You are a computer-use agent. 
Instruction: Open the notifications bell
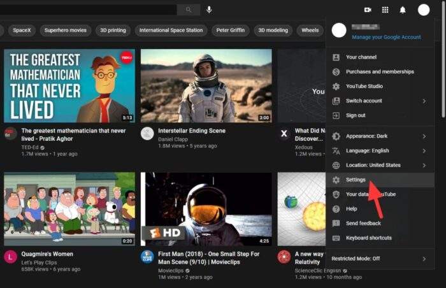(x=403, y=10)
